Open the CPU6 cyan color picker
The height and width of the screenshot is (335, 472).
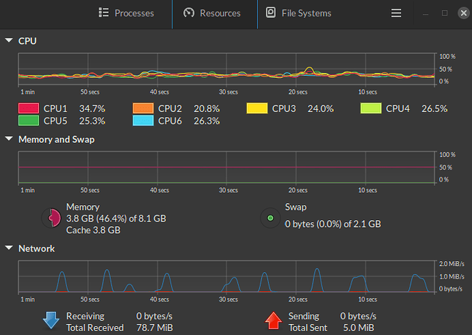pyautogui.click(x=142, y=121)
